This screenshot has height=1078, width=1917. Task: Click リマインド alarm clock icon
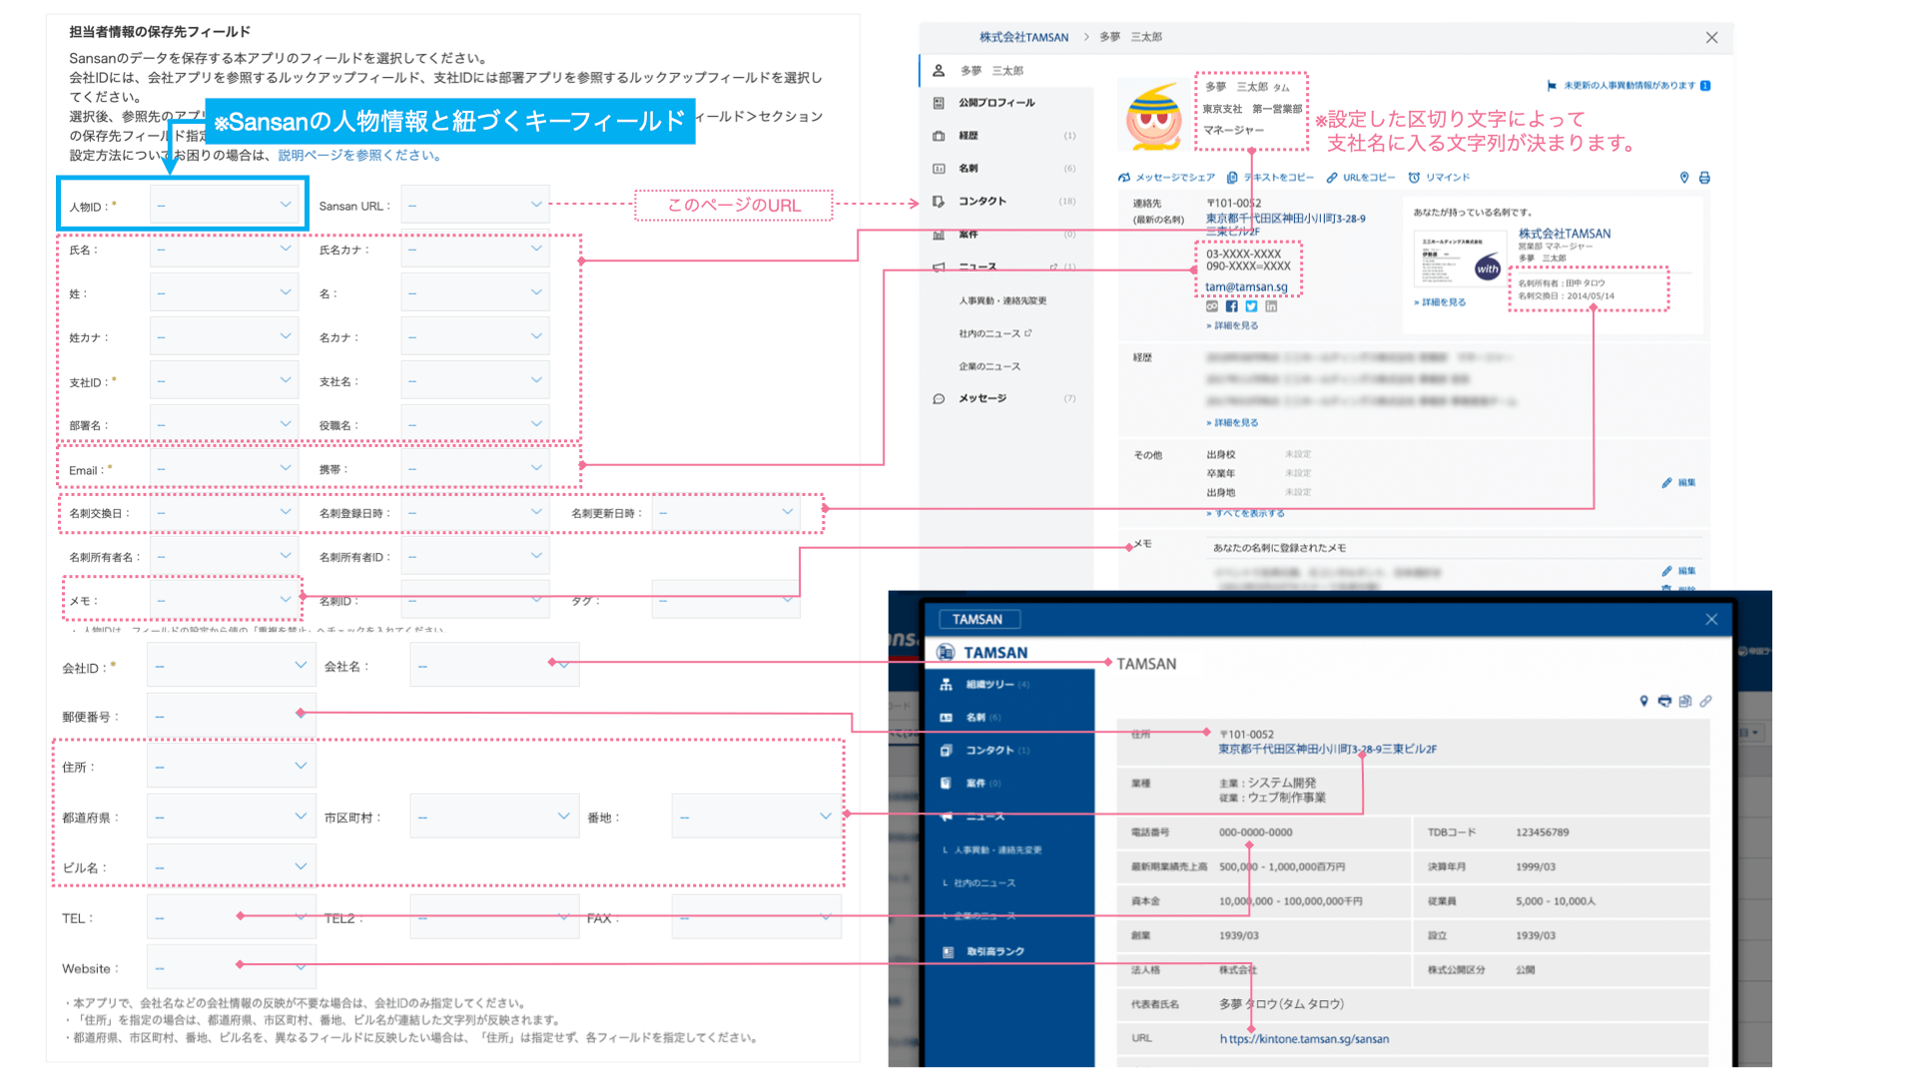coord(1414,178)
